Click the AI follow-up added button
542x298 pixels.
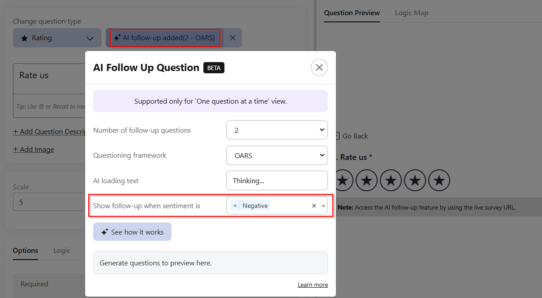[x=164, y=38]
